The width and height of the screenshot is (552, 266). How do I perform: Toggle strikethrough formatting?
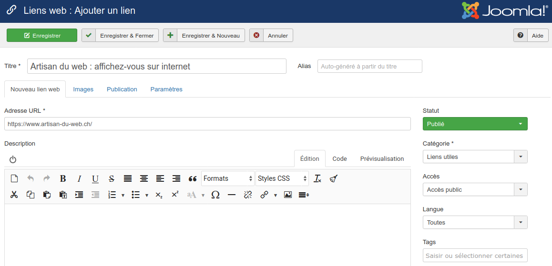112,179
